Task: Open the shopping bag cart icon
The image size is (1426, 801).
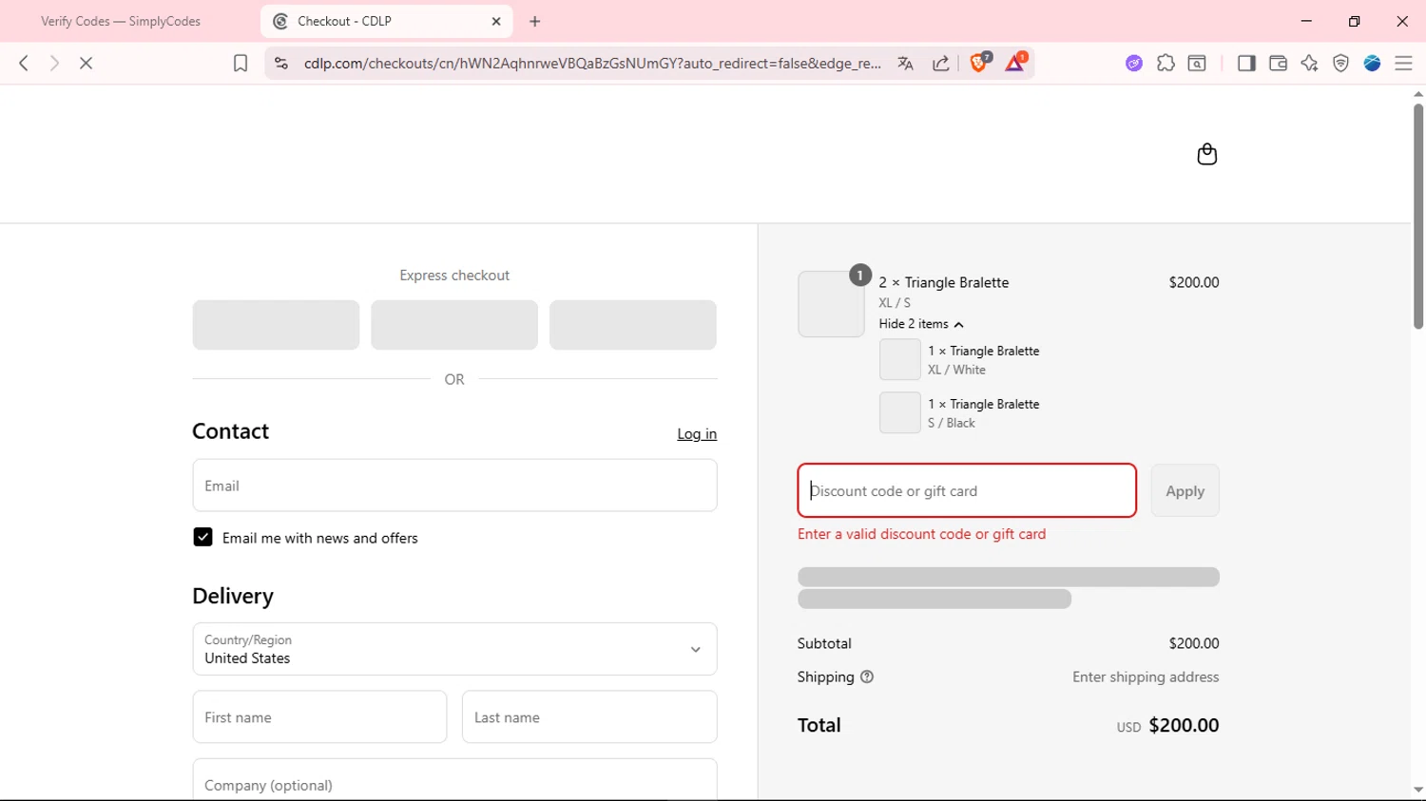Action: [1206, 154]
